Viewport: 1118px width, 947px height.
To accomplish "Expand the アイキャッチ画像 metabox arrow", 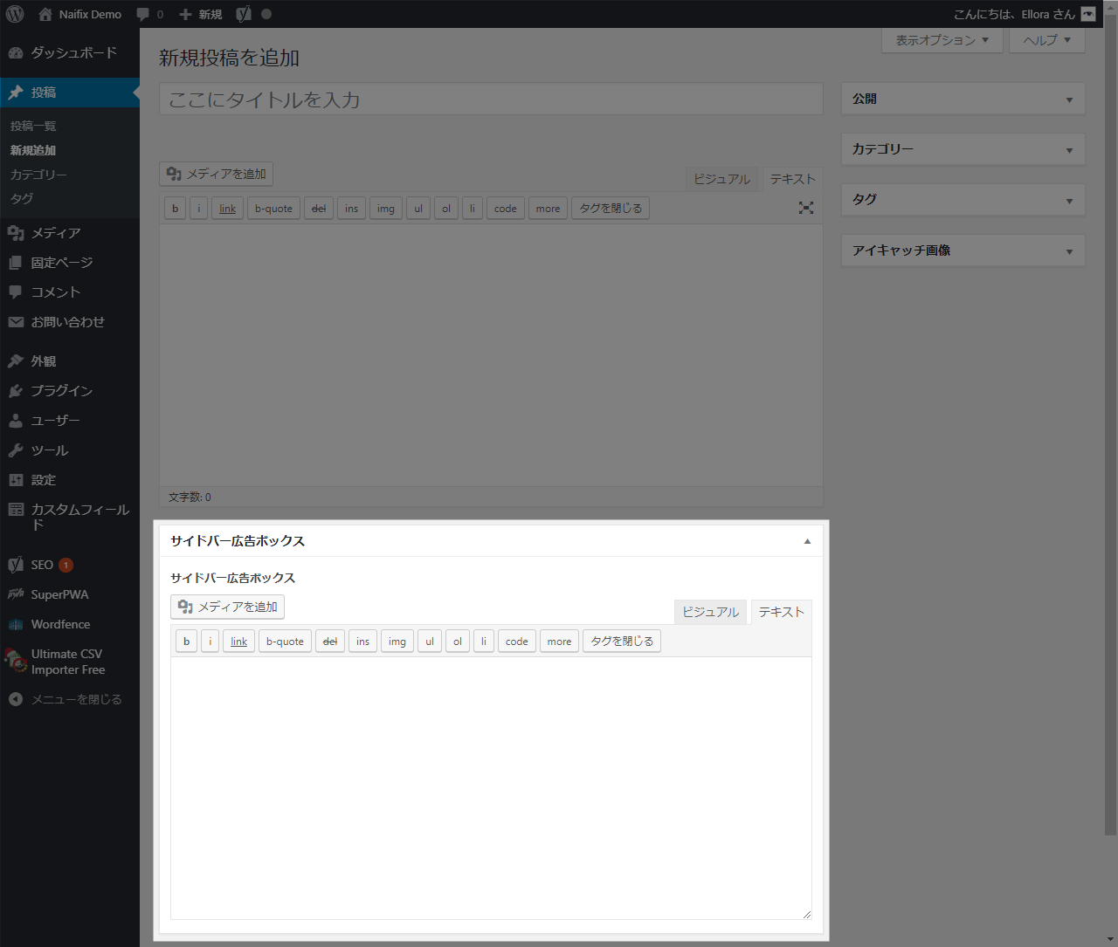I will (1069, 251).
